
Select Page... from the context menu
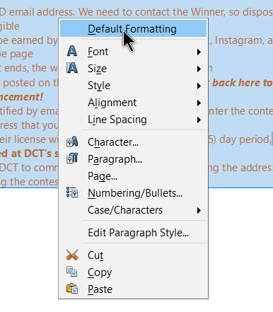pos(133,176)
